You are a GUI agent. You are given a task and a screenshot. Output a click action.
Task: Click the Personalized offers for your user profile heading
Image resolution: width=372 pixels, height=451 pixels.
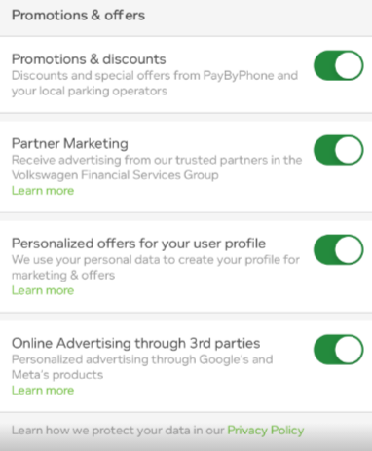click(138, 244)
